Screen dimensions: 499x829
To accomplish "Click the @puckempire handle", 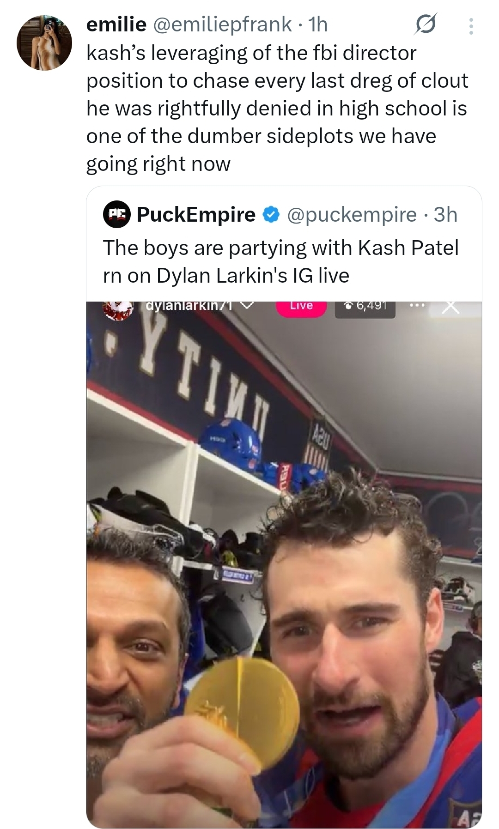I will pyautogui.click(x=352, y=215).
